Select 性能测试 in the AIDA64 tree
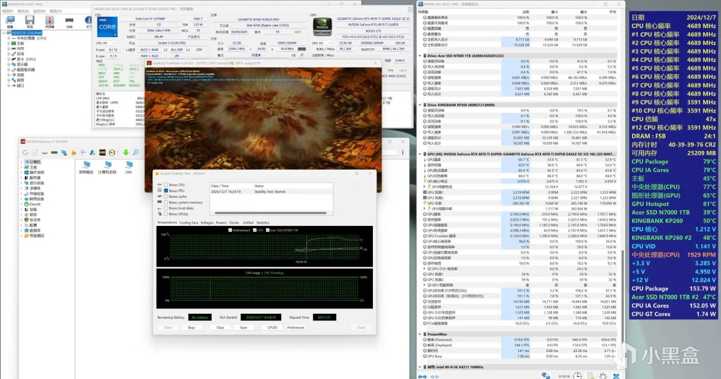 pos(33,235)
